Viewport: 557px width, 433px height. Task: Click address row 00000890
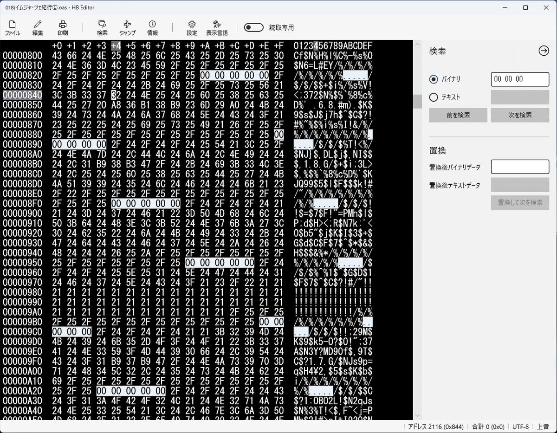coord(22,144)
